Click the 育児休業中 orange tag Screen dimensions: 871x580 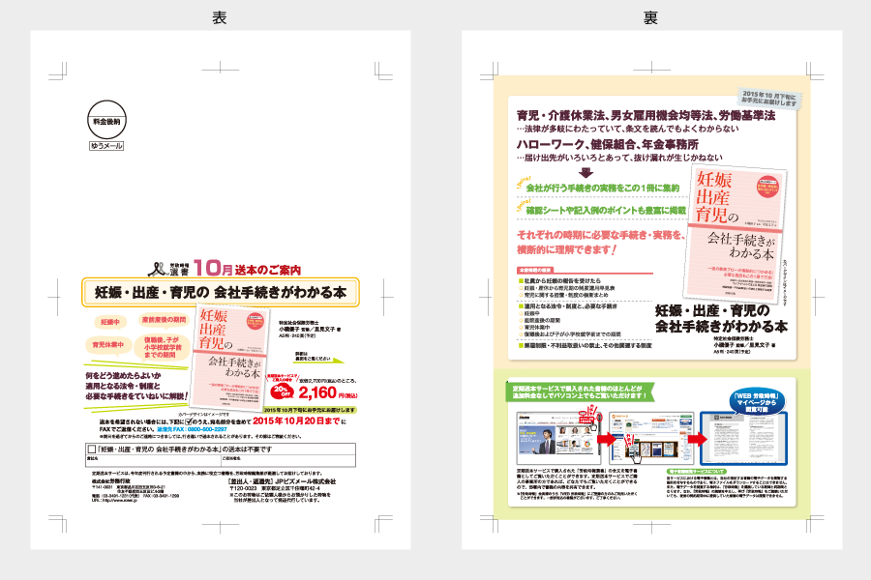[x=108, y=344]
